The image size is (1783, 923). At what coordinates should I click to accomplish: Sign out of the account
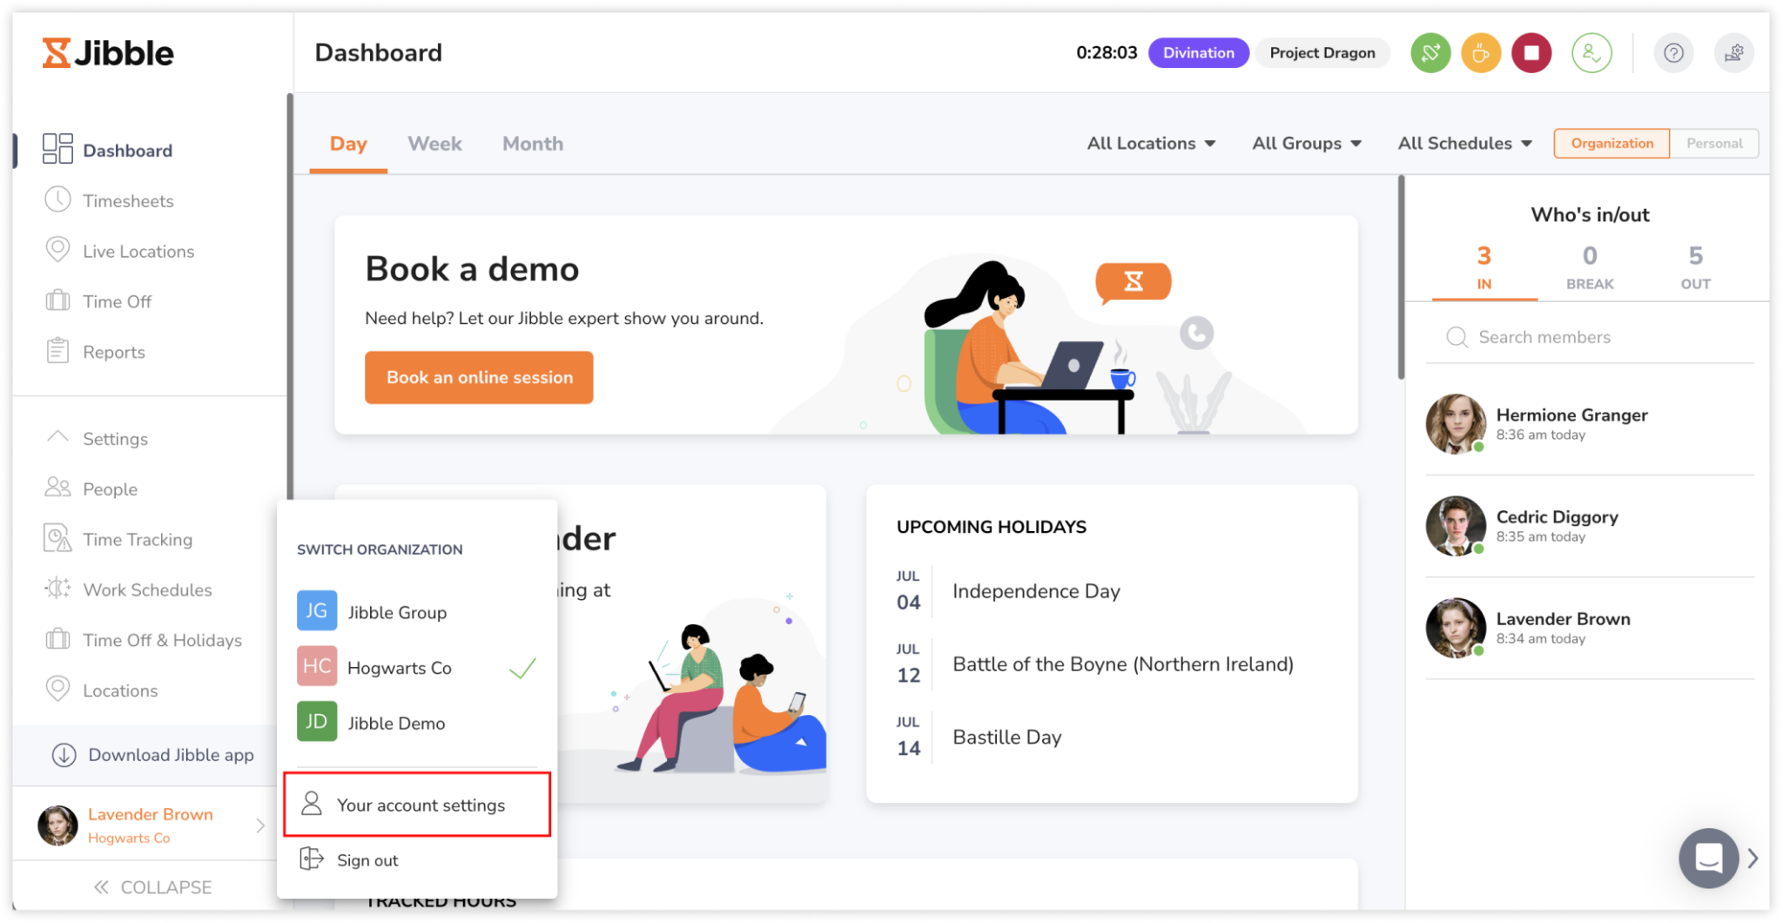point(367,859)
